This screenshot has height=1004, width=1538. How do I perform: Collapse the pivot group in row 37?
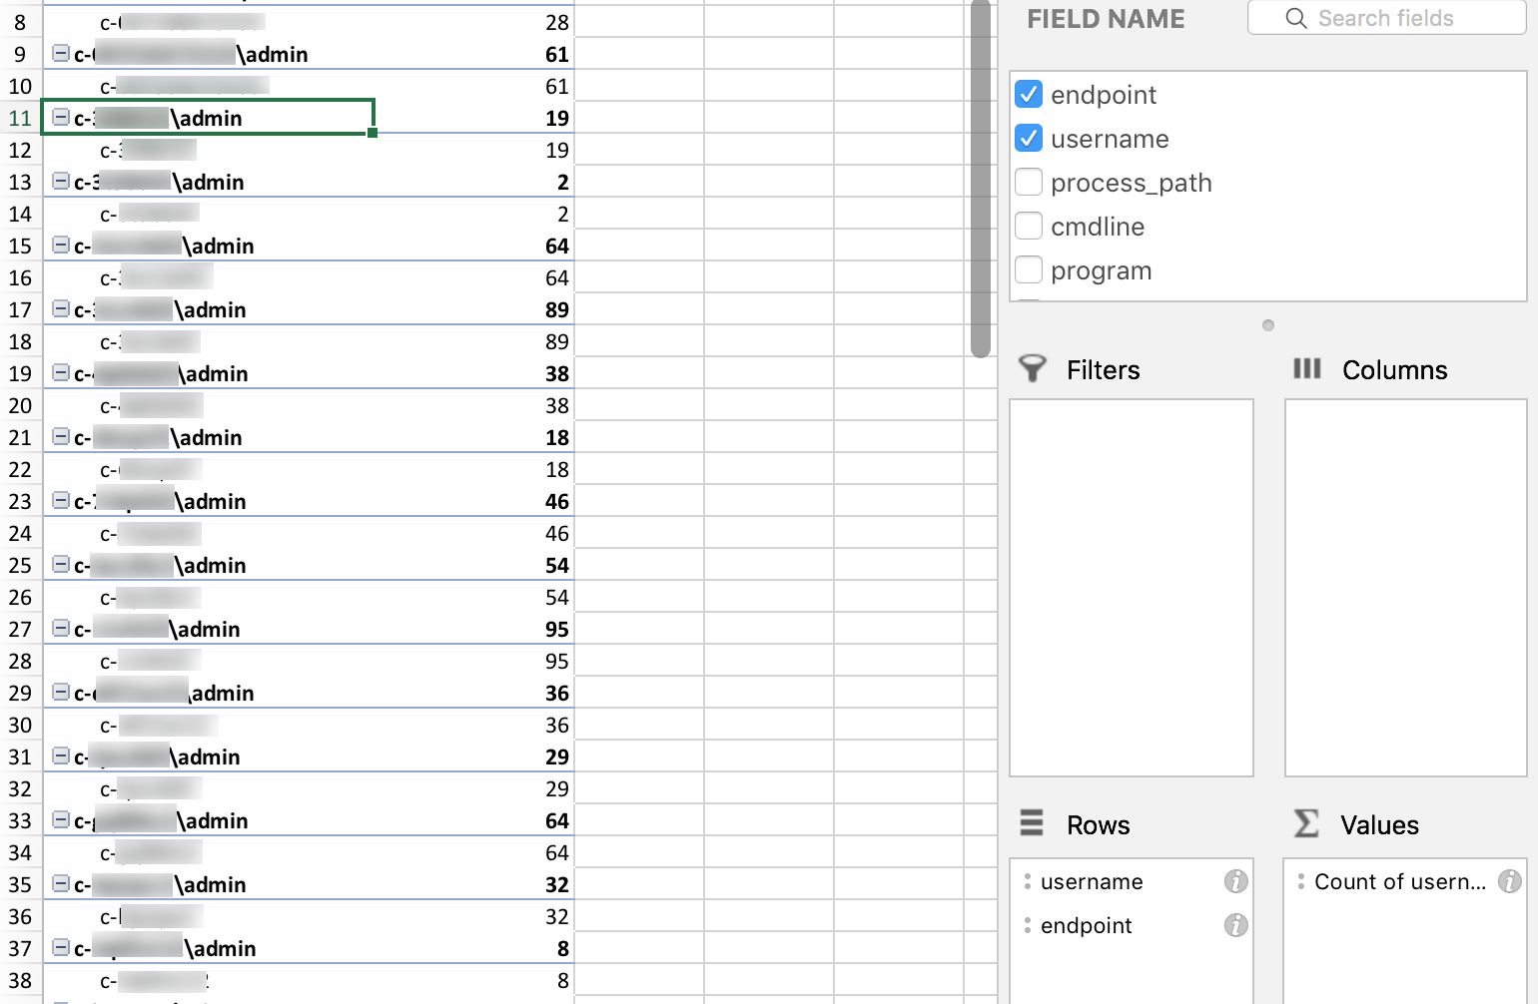[61, 948]
